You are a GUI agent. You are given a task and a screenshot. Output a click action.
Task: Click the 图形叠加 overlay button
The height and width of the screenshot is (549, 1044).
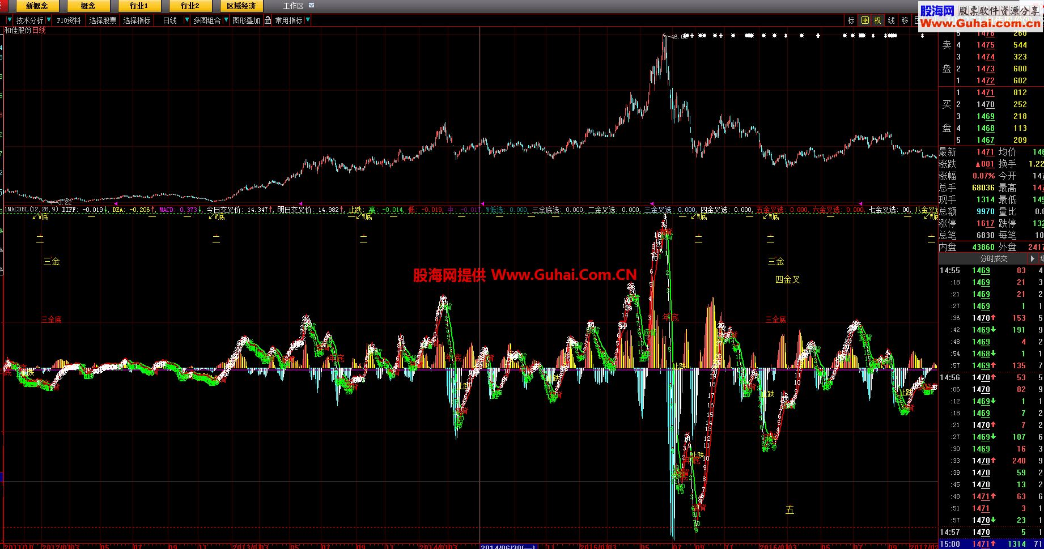pyautogui.click(x=246, y=20)
